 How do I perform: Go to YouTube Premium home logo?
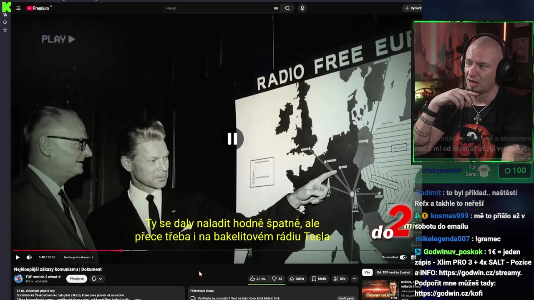pyautogui.click(x=39, y=8)
